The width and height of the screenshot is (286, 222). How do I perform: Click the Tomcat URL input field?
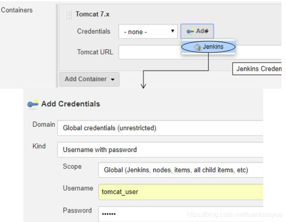coord(200,52)
